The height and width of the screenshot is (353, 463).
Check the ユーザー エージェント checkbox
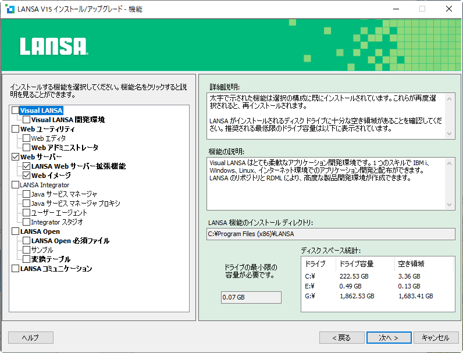pos(26,212)
